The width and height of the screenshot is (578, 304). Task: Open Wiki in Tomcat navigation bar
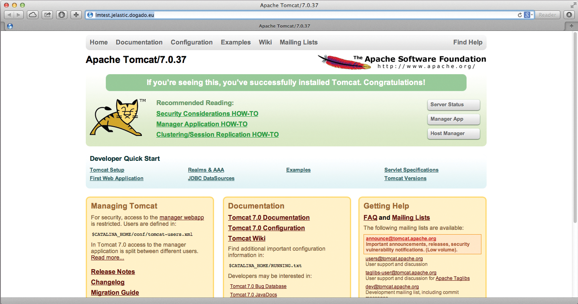(x=265, y=42)
